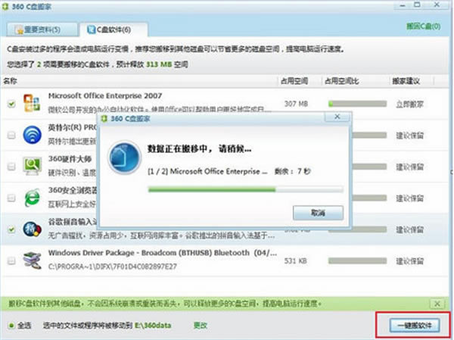This screenshot has width=454, height=340.
Task: Open the 搬回C盘(0) link
Action: (x=423, y=27)
